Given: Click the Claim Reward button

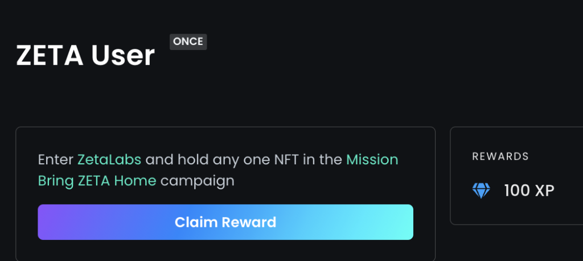Looking at the screenshot, I should point(225,222).
